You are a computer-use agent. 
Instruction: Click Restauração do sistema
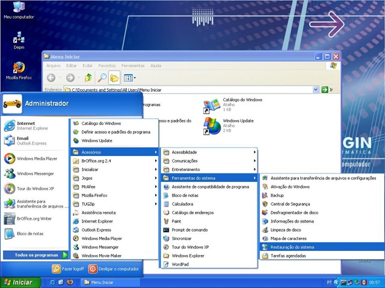322,247
